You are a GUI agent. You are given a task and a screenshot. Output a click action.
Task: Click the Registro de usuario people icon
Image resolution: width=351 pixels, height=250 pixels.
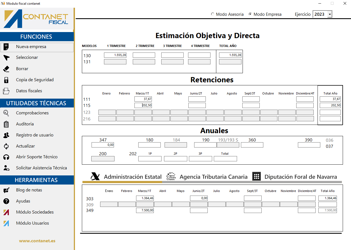tap(6, 135)
